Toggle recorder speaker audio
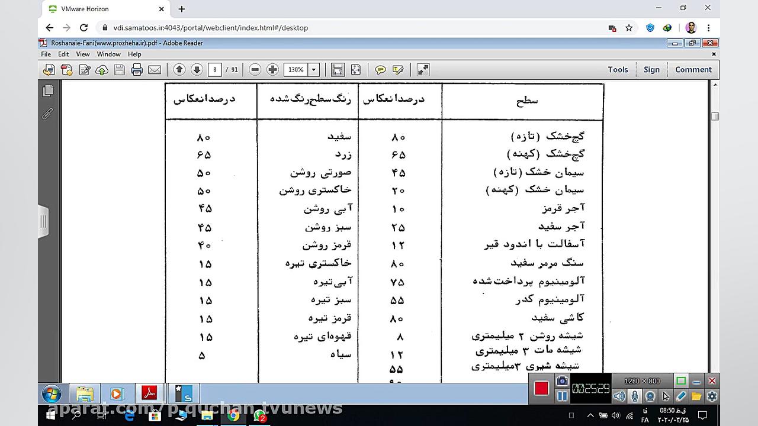The height and width of the screenshot is (426, 758). (619, 396)
